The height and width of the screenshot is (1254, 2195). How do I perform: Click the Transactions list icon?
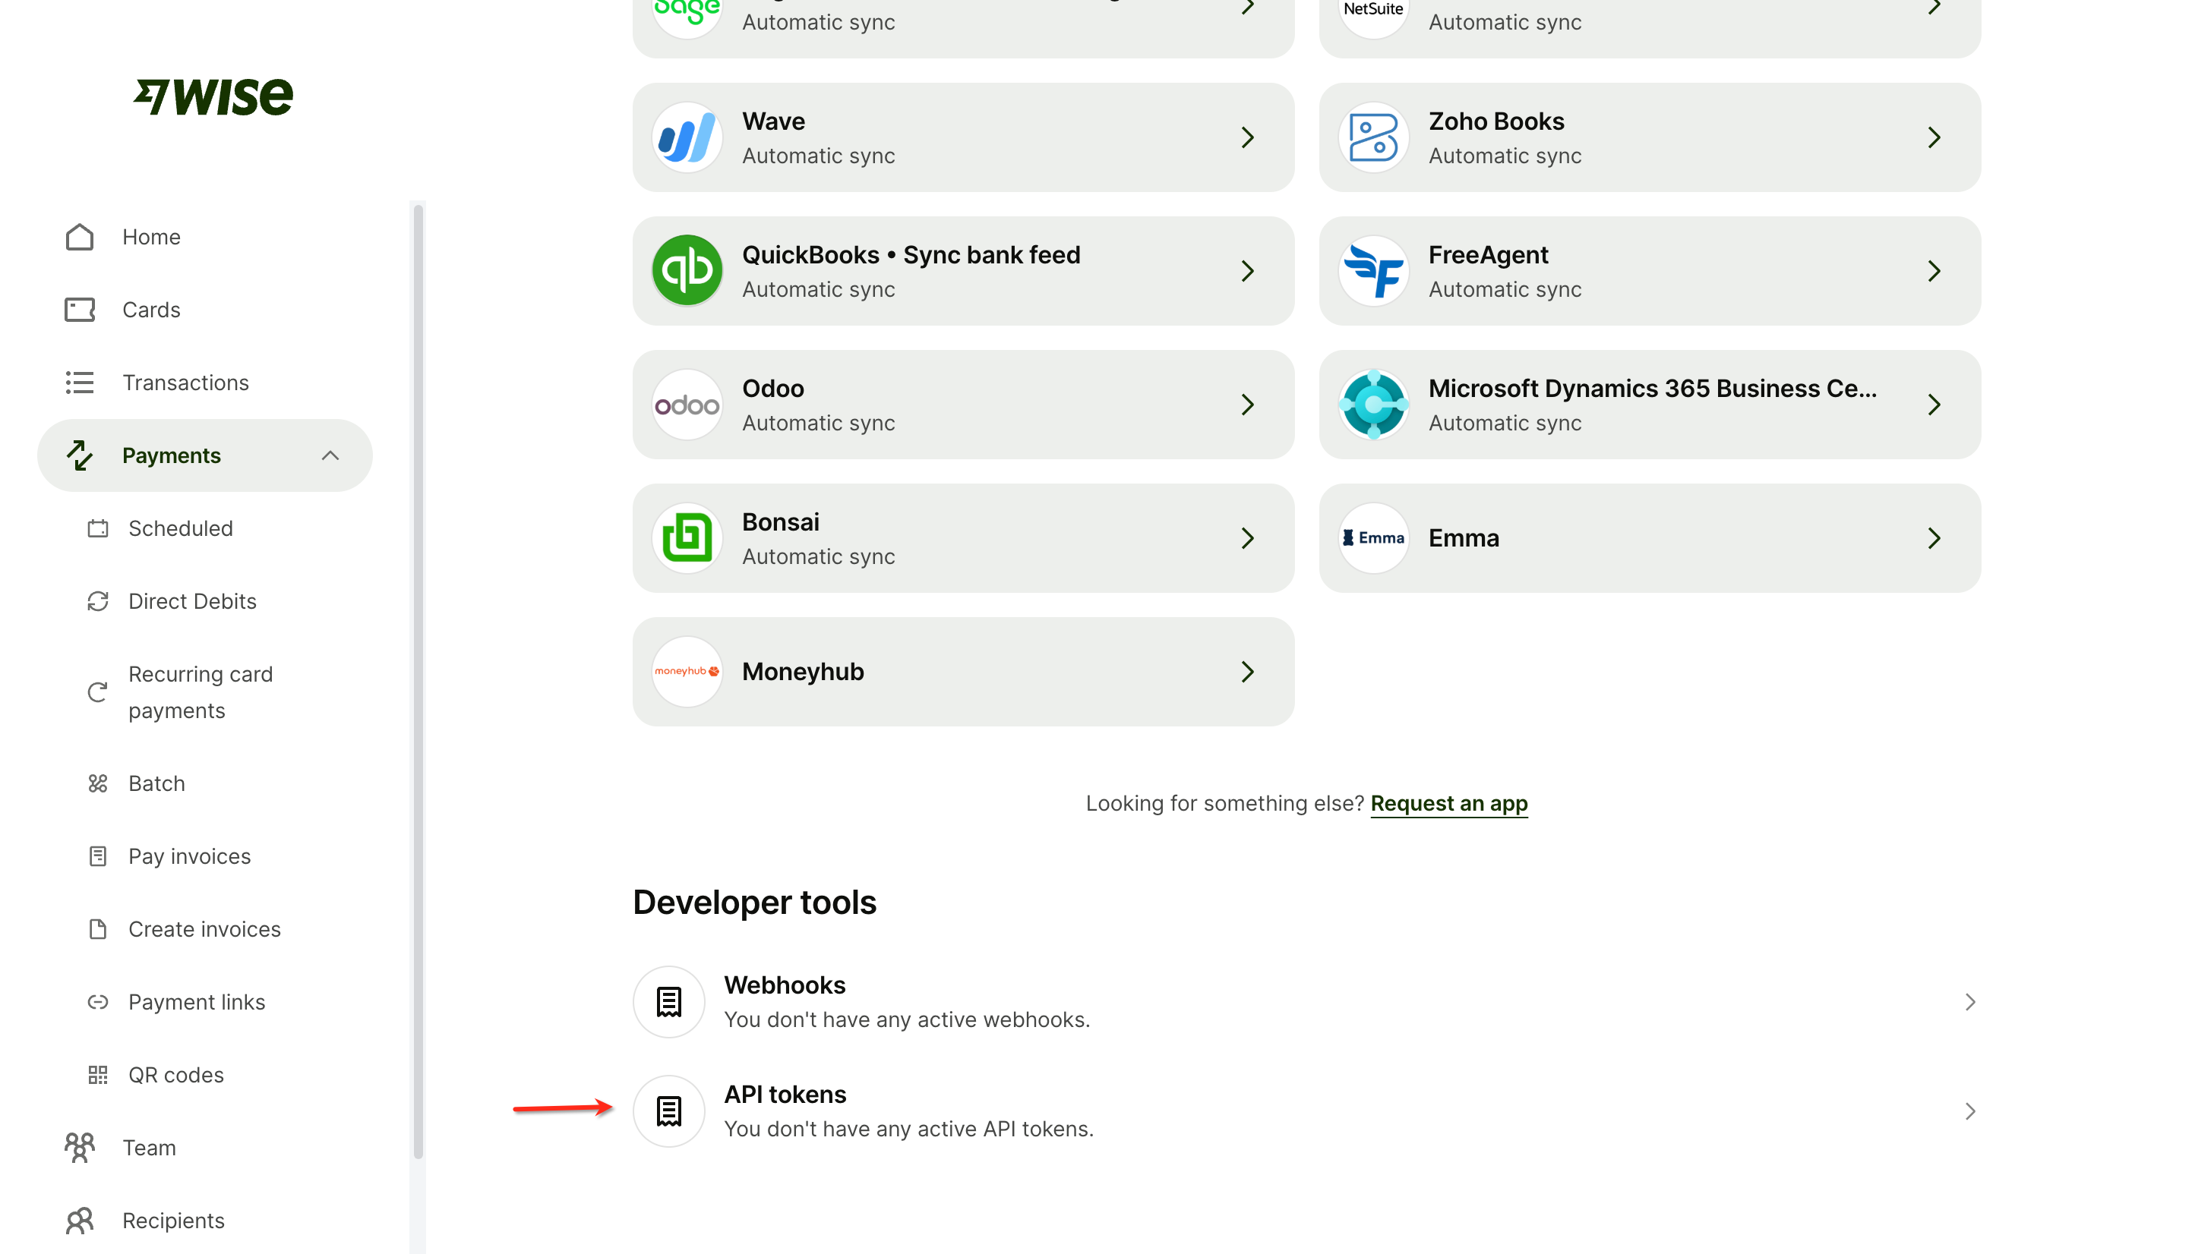click(79, 383)
